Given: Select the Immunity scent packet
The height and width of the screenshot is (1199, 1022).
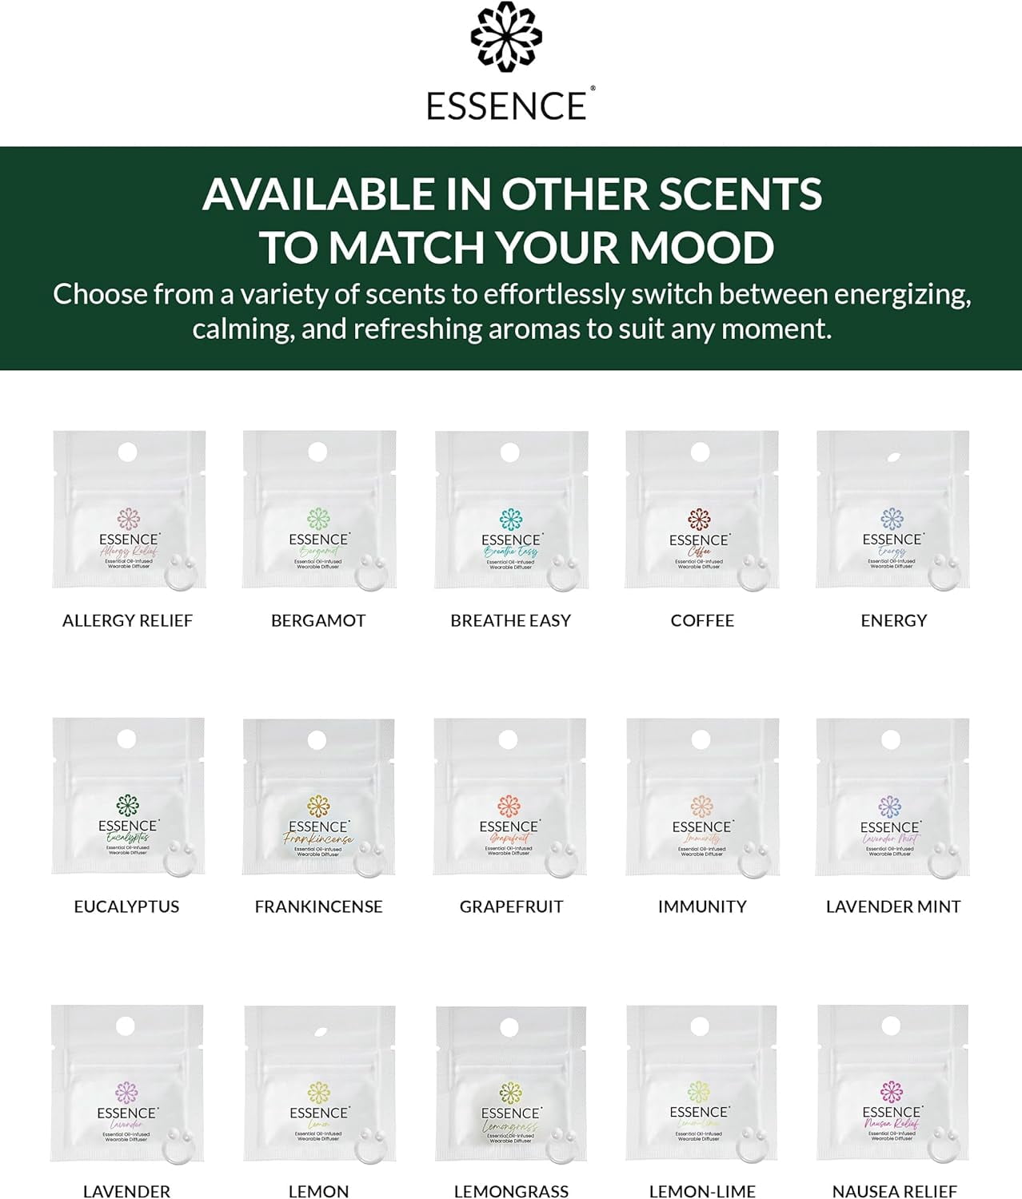Looking at the screenshot, I should (x=702, y=797).
